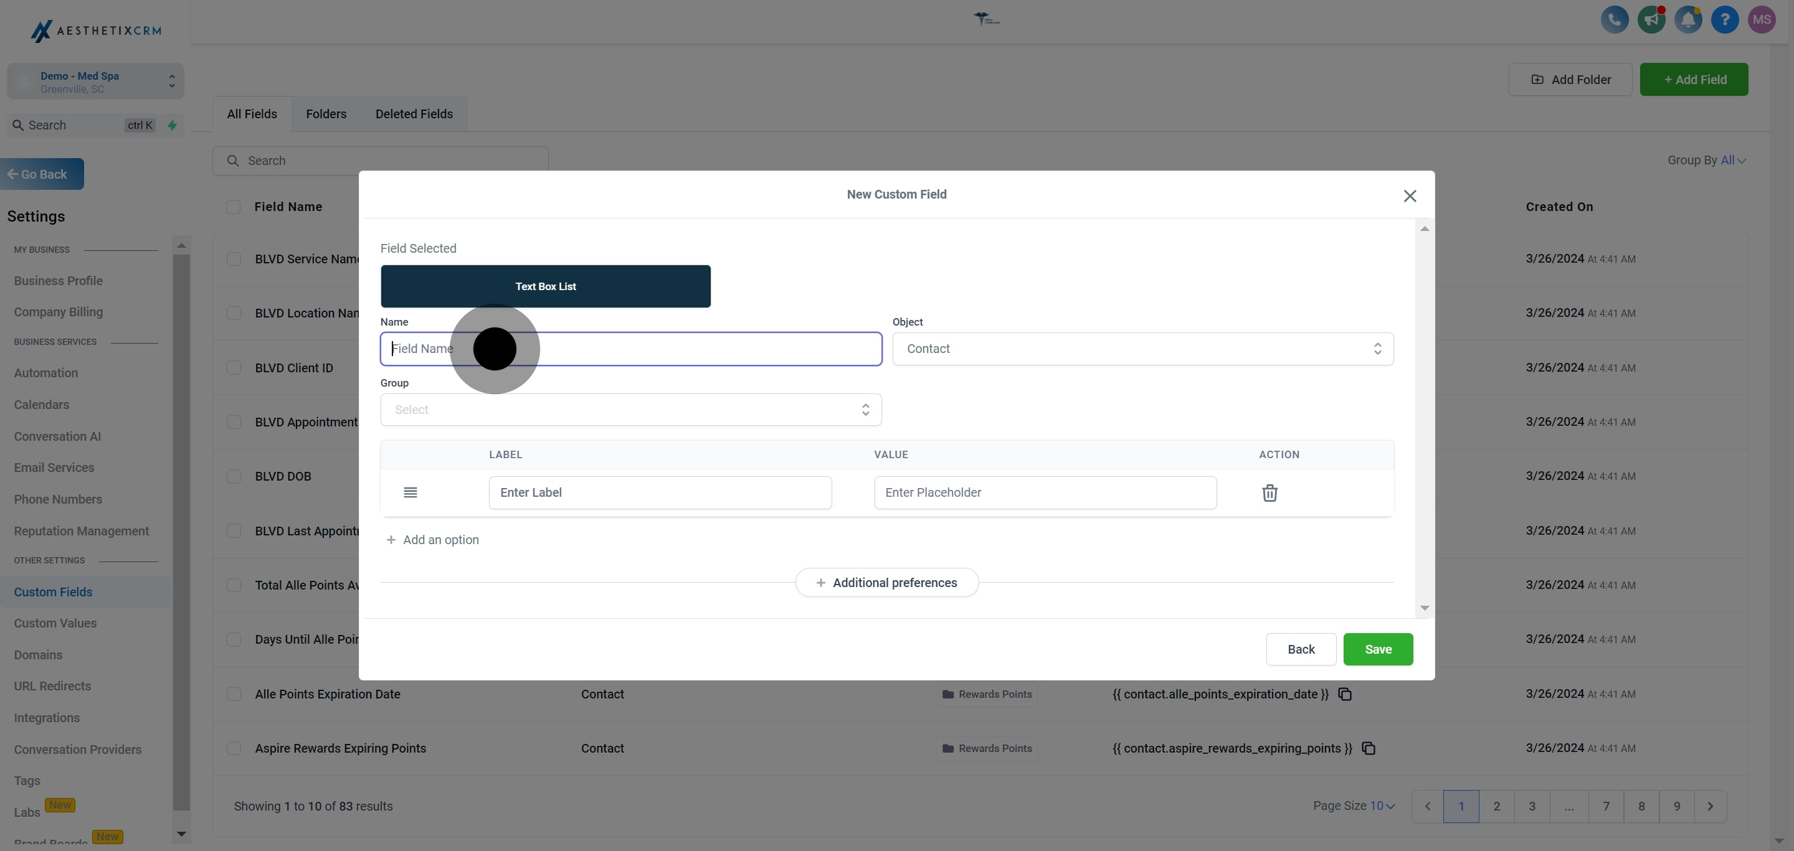Click the help question mark icon
Image resolution: width=1794 pixels, height=851 pixels.
pyautogui.click(x=1724, y=19)
